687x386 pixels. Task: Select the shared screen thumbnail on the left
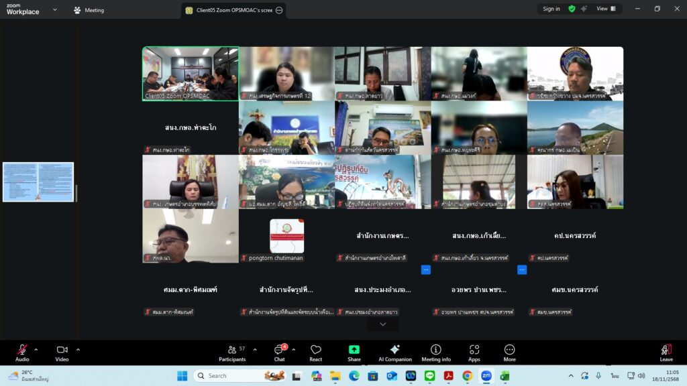(x=38, y=182)
